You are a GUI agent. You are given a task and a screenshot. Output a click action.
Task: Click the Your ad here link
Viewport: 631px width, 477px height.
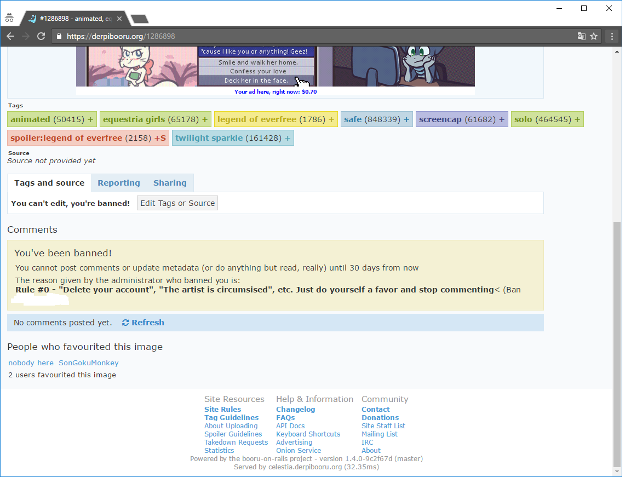click(276, 91)
